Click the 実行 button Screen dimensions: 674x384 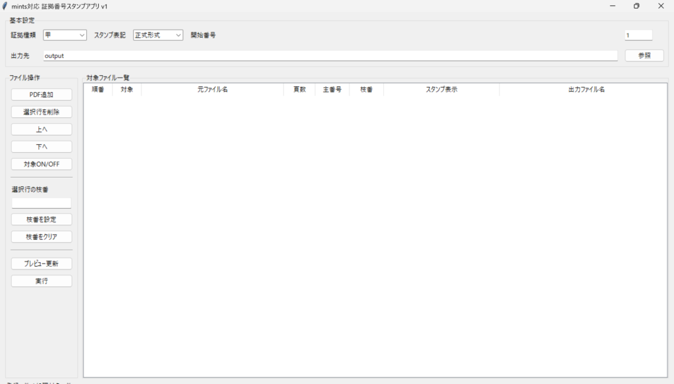(x=41, y=281)
